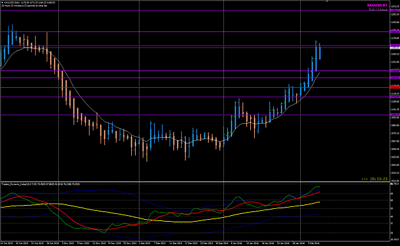This screenshot has height=246, width=400.
Task: Click the red price label on the price axis
Action: pos(395,87)
